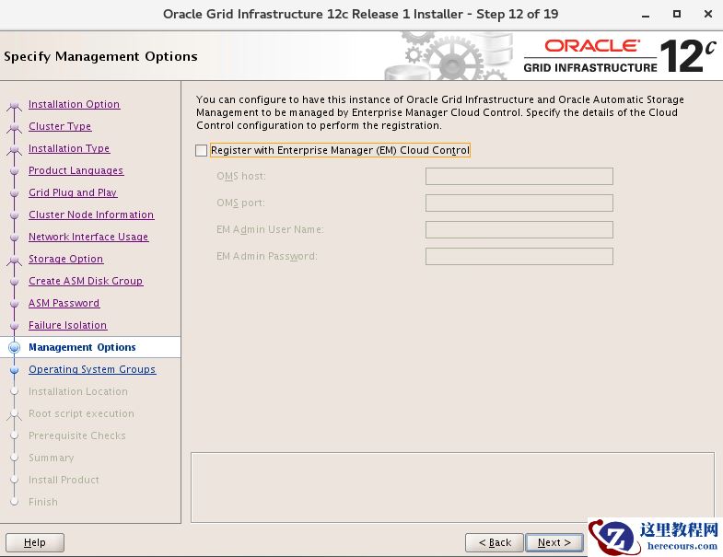
Task: Open the Storage Option step
Action: click(x=66, y=259)
